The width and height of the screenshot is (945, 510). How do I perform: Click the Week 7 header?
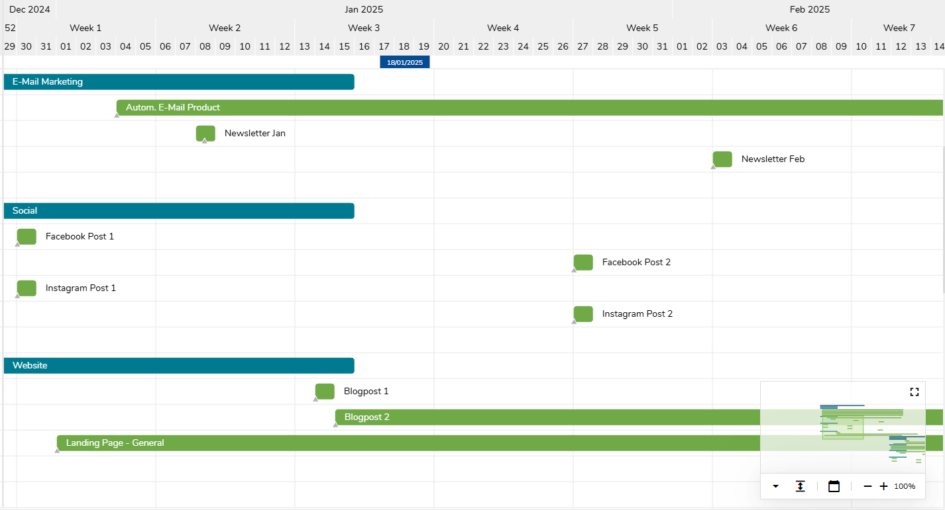point(899,28)
